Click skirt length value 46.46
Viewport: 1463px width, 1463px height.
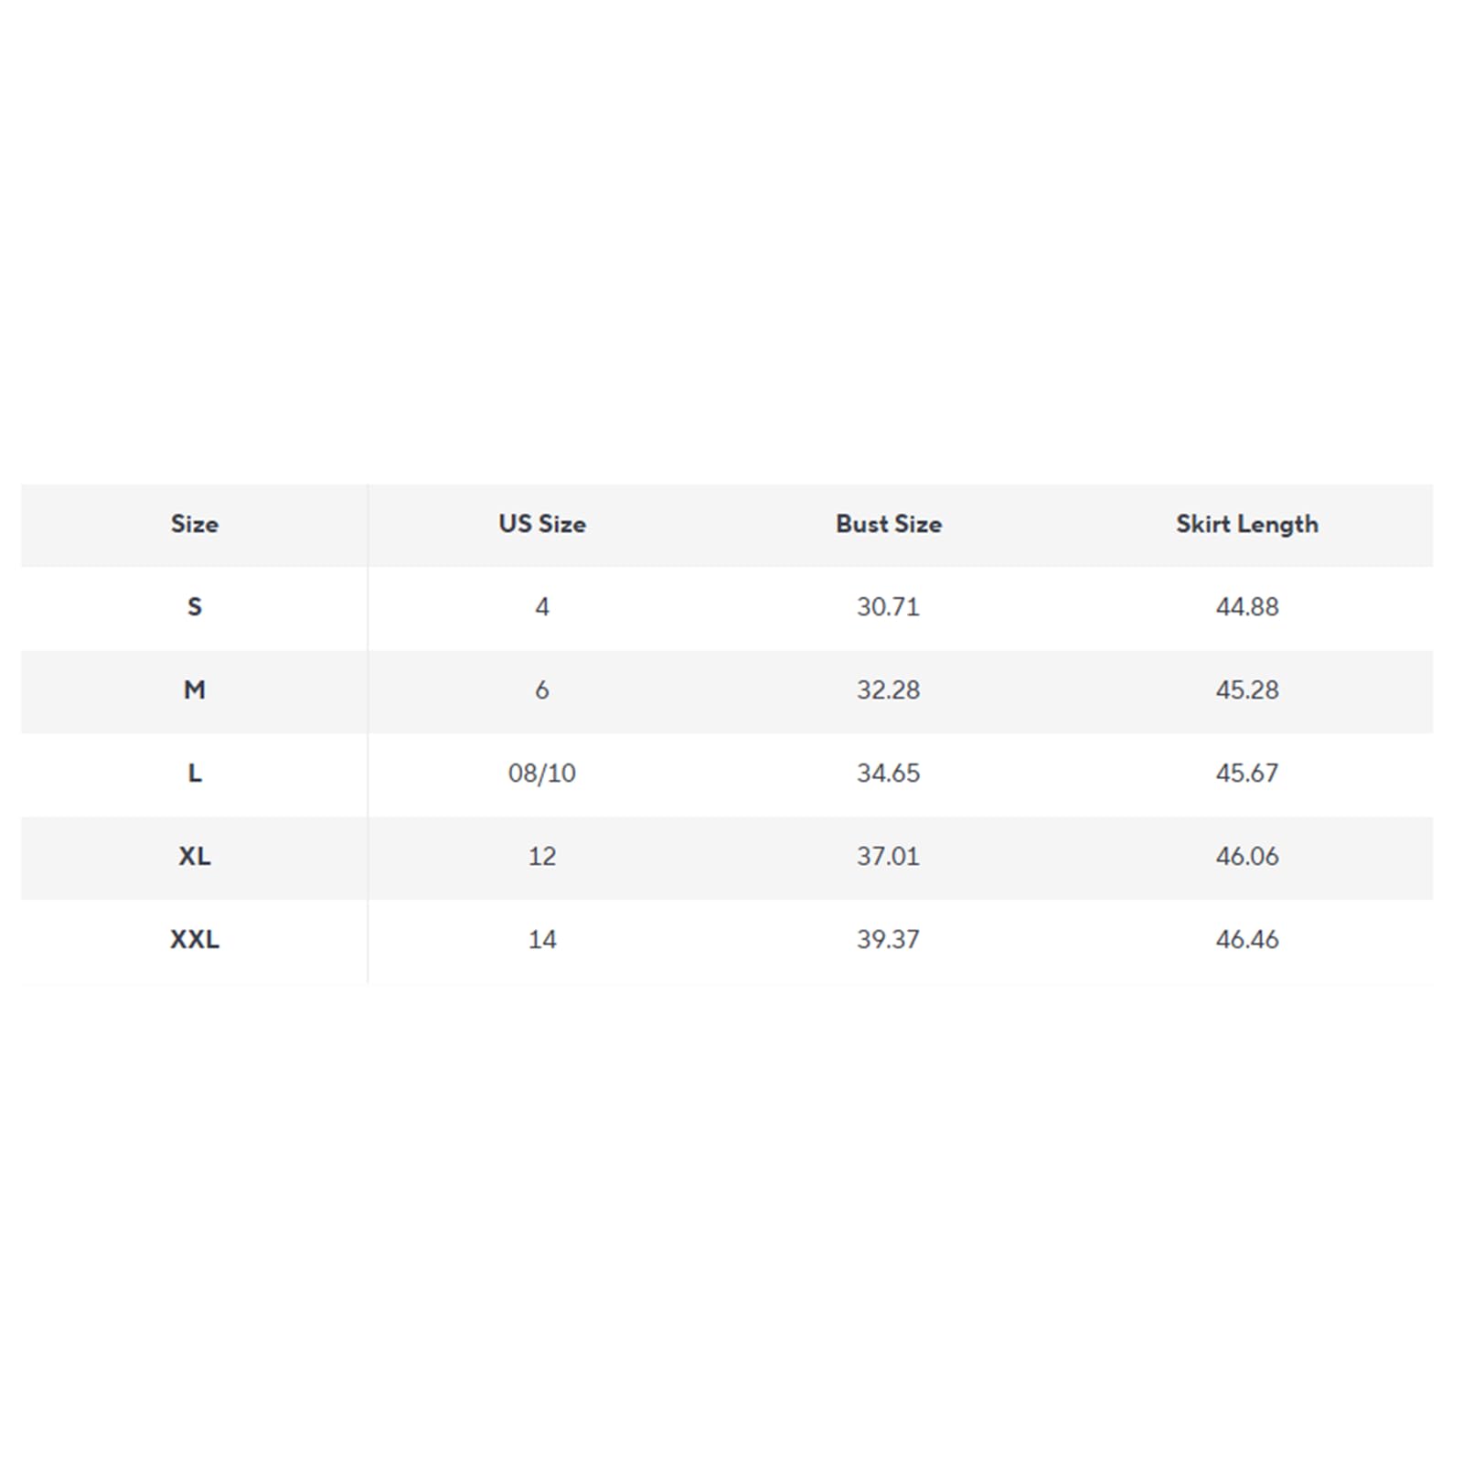[x=1247, y=940]
